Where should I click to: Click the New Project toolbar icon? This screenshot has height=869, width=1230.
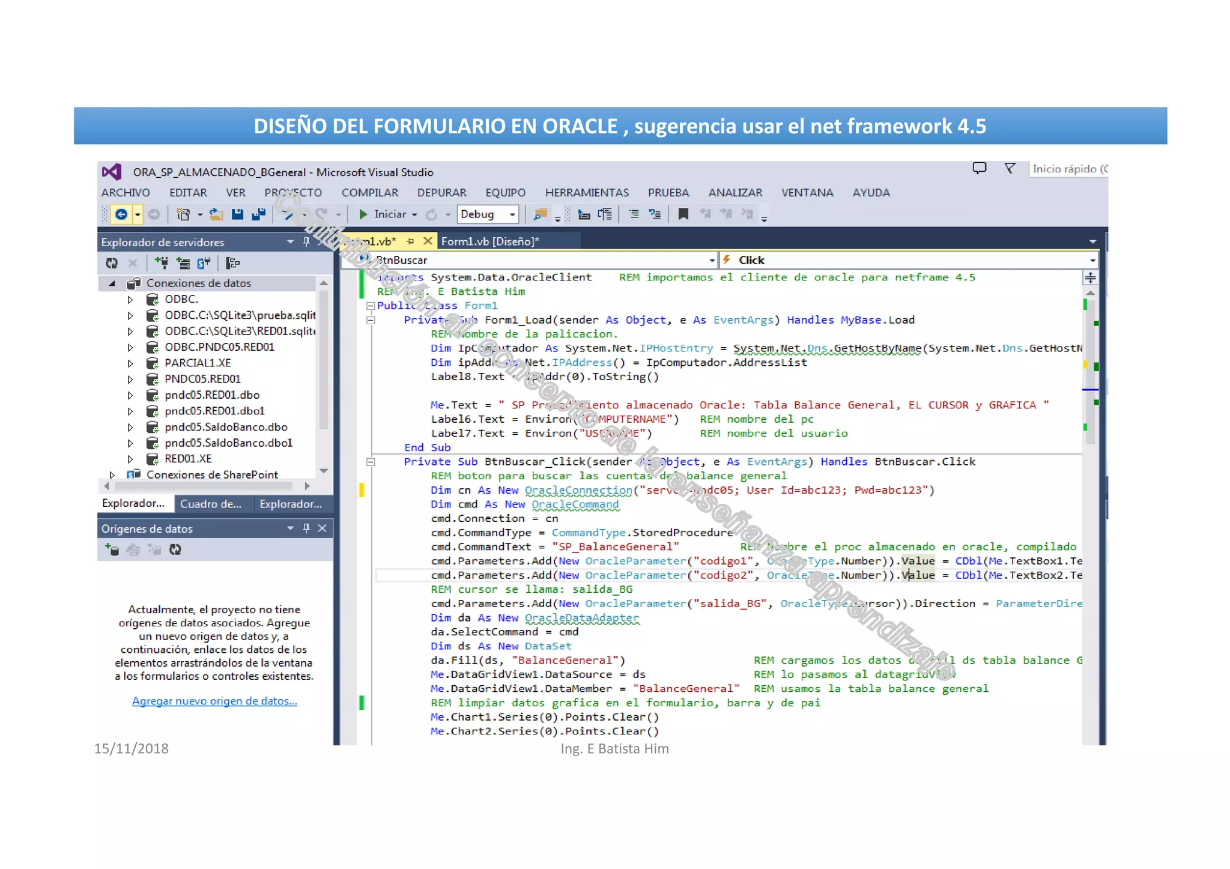(x=184, y=214)
